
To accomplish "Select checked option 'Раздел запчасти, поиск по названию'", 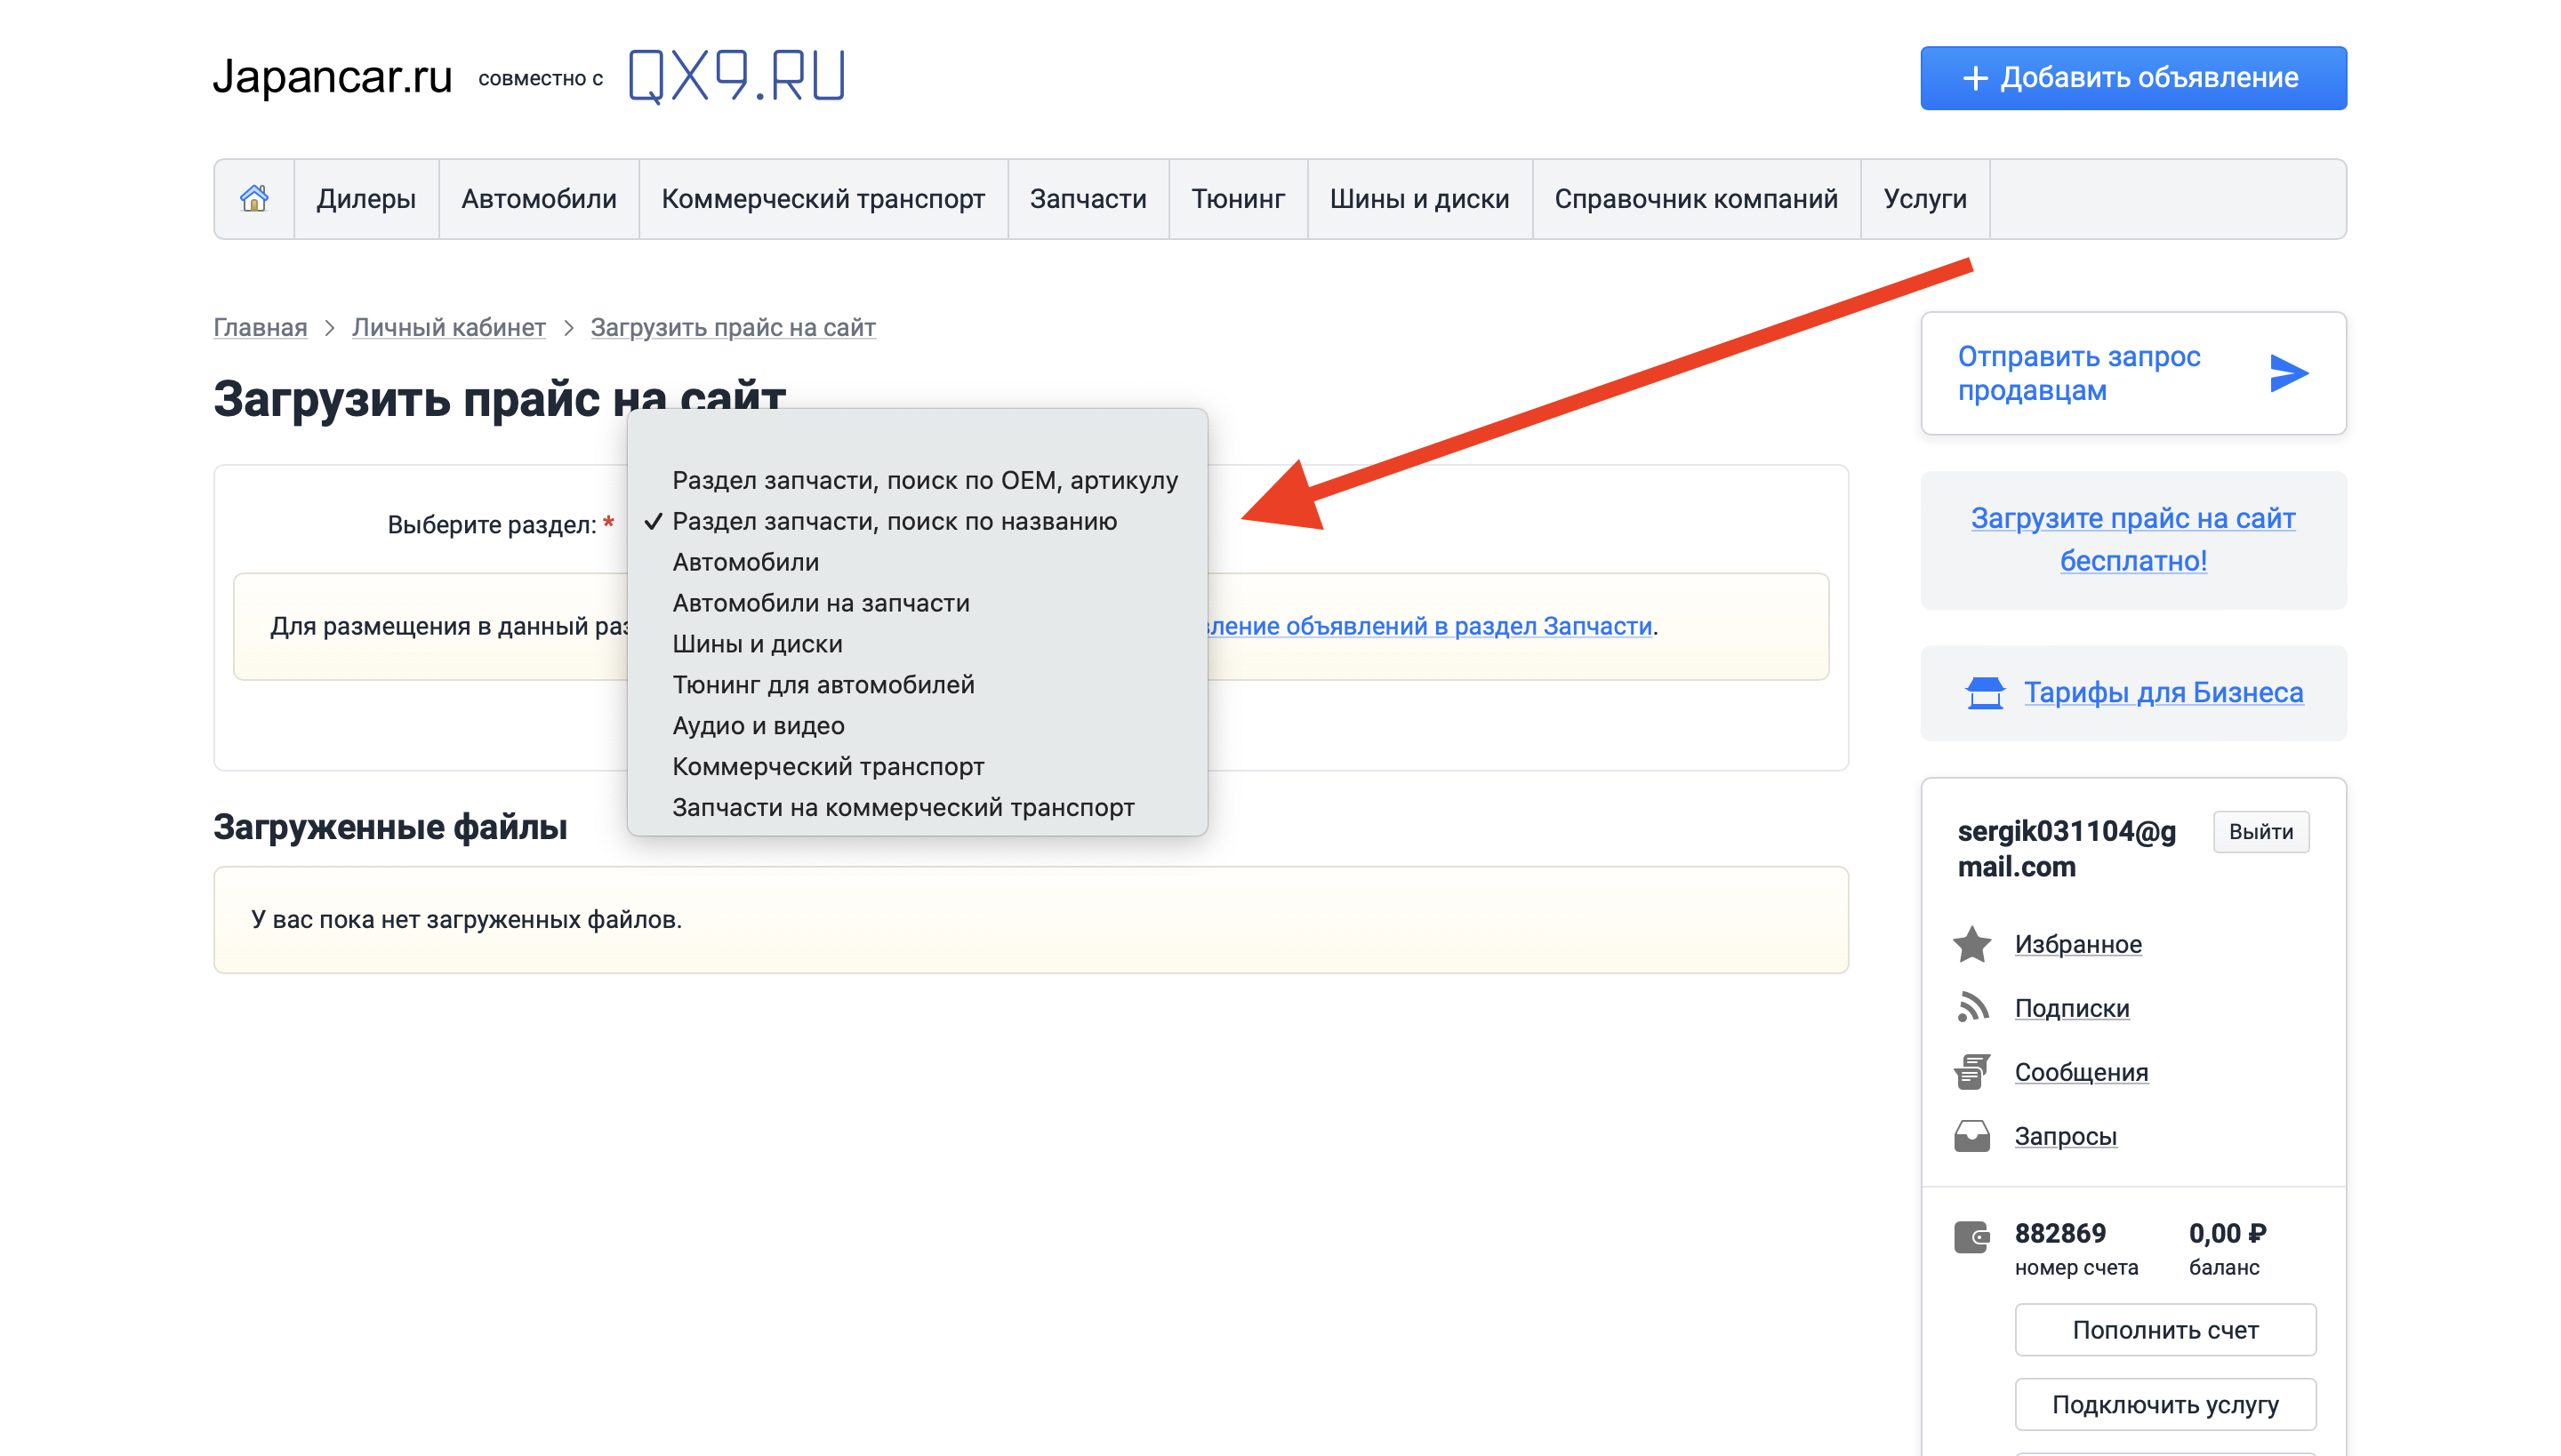I will 895,521.
